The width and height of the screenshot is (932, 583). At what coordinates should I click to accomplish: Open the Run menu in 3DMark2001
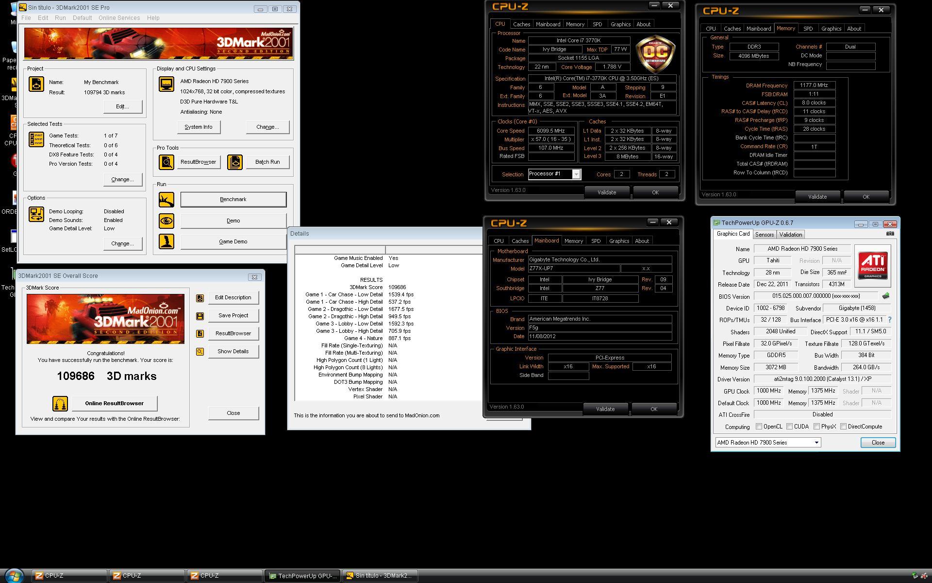[60, 18]
